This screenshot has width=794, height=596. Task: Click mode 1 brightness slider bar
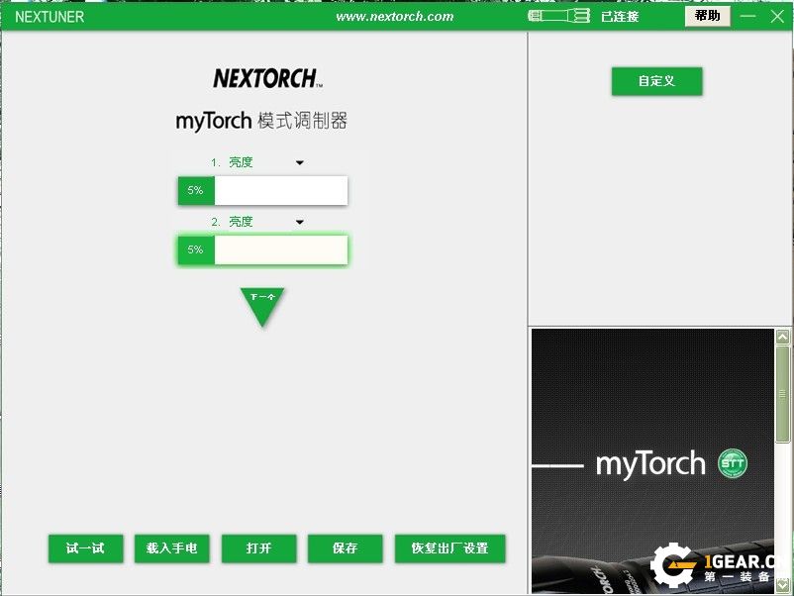click(x=262, y=190)
